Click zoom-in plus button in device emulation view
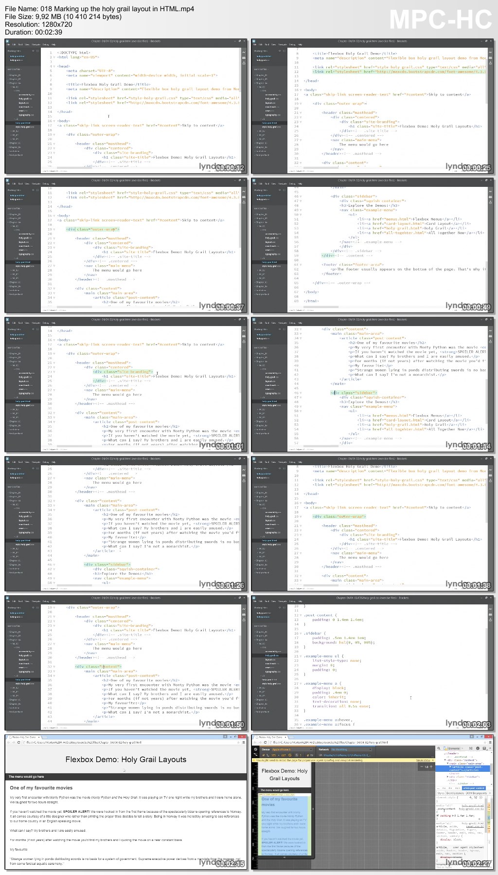This screenshot has height=875, width=498. (432, 767)
